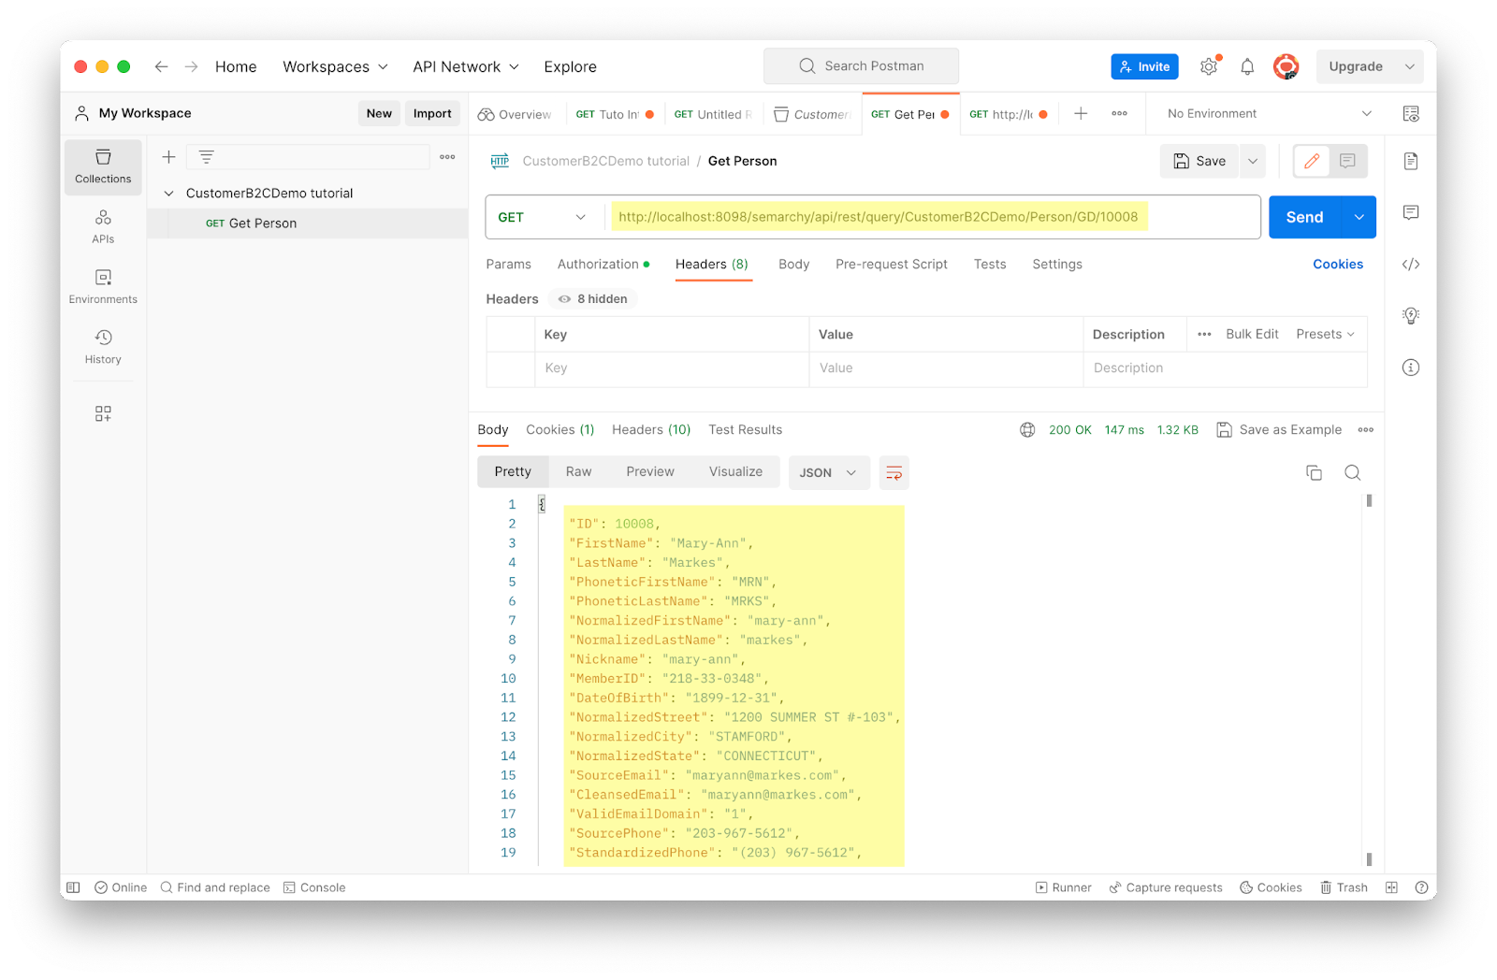Open the code snippet panel icon
This screenshot has height=980, width=1497.
(x=1411, y=265)
